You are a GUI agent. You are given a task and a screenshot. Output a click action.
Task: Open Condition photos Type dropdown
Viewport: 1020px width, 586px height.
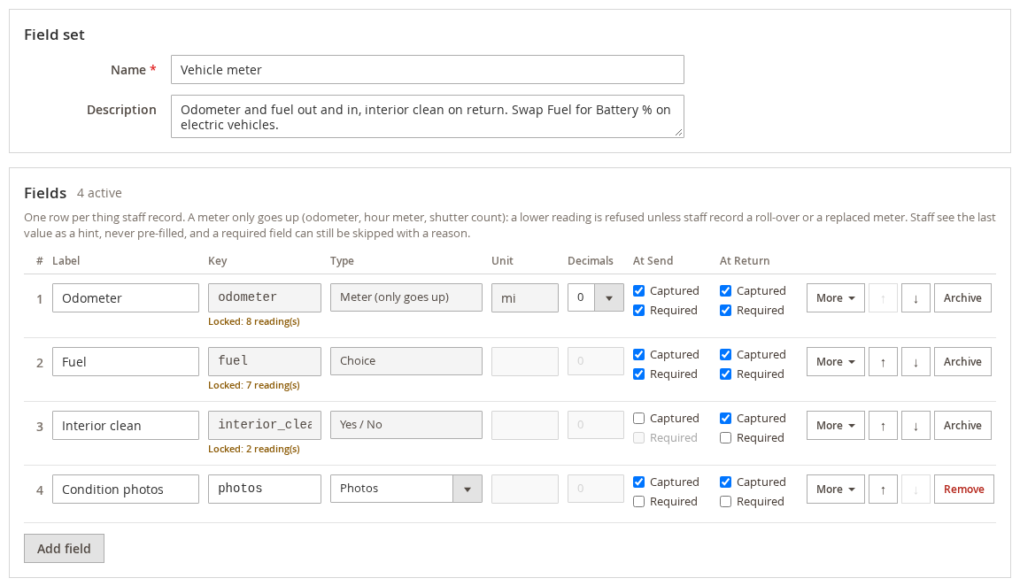coord(406,489)
